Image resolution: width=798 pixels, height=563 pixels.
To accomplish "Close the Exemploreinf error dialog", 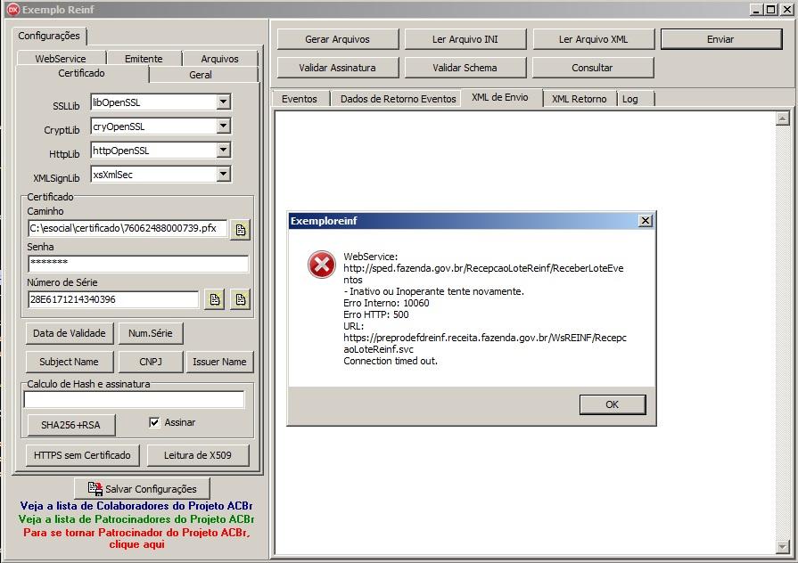I will point(646,221).
